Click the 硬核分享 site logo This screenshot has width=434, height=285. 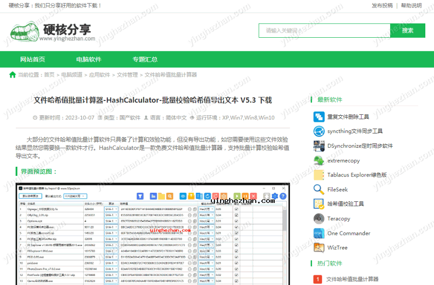pos(53,32)
